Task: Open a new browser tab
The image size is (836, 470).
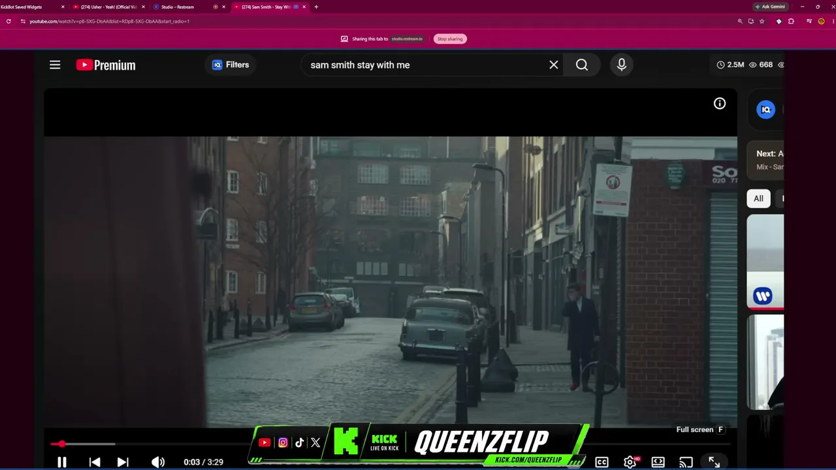Action: 316,7
